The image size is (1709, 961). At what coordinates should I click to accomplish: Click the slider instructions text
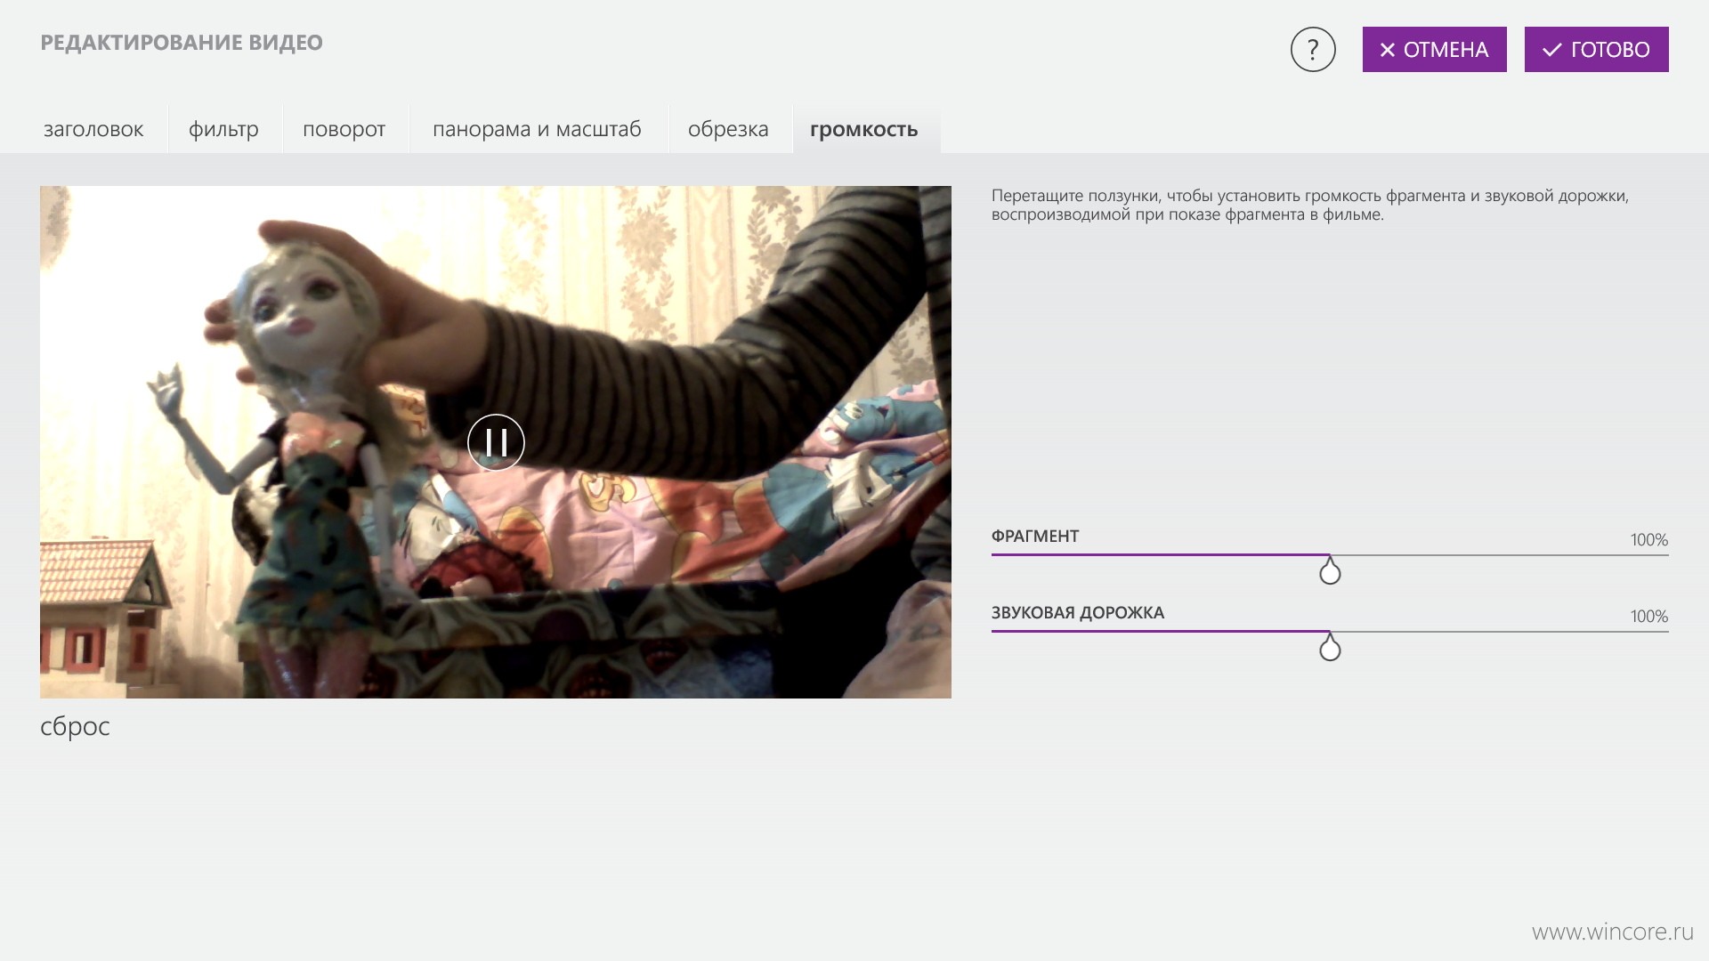[1310, 206]
